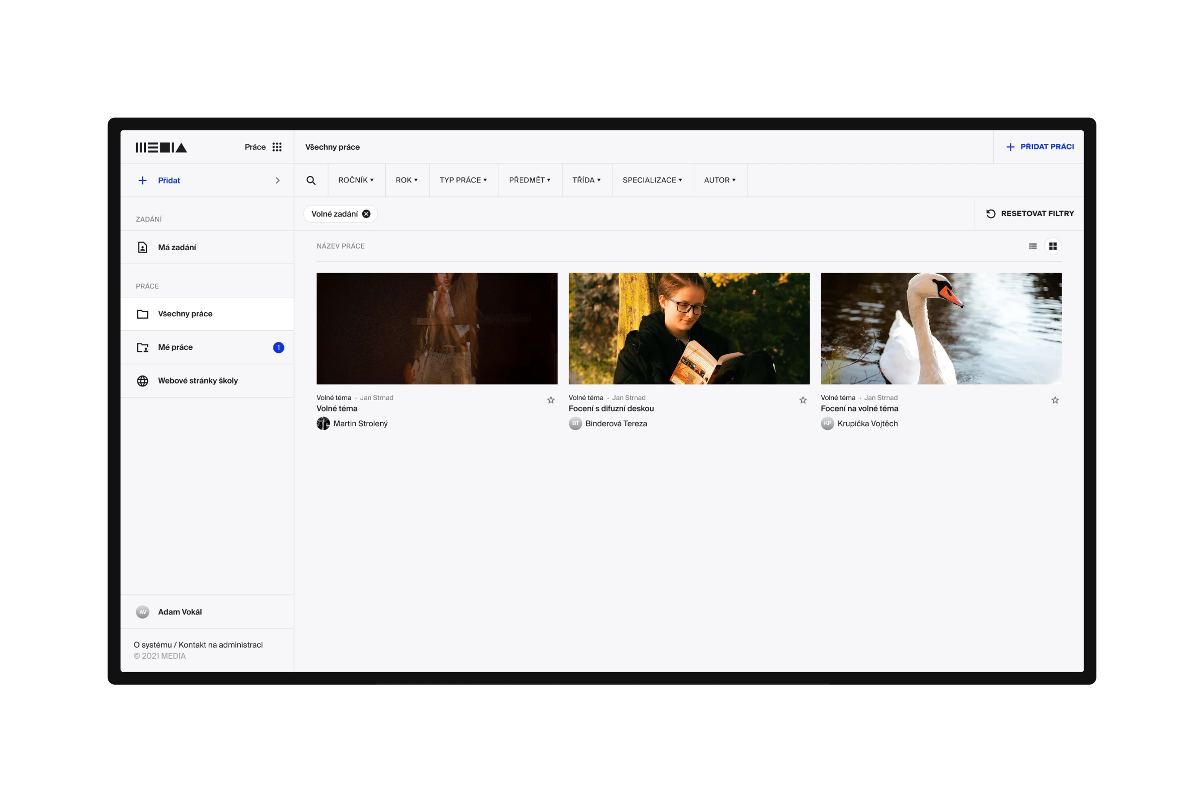Click the folder icon of Všechny práce

(x=142, y=314)
